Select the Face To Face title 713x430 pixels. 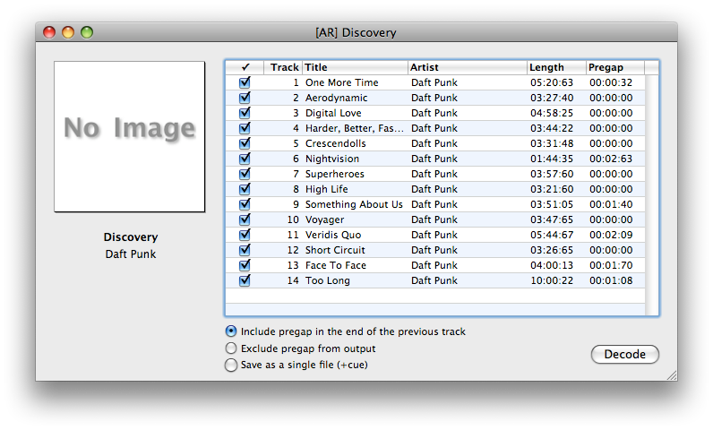[336, 265]
